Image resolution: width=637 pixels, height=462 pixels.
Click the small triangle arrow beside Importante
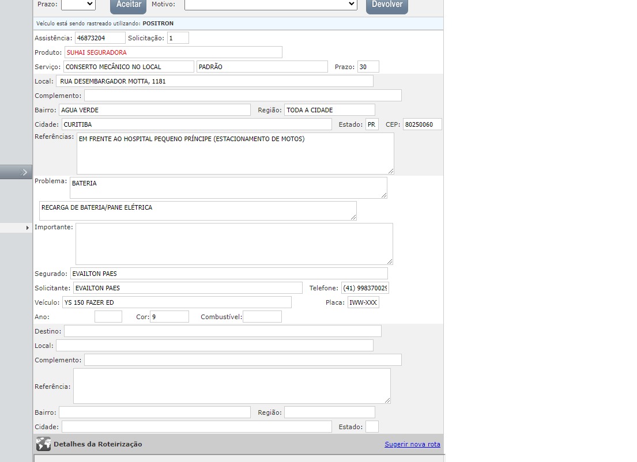(27, 228)
